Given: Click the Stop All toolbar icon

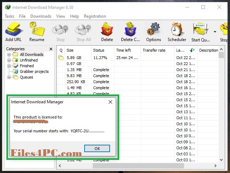Looking at the screenshot, I should tap(83, 30).
